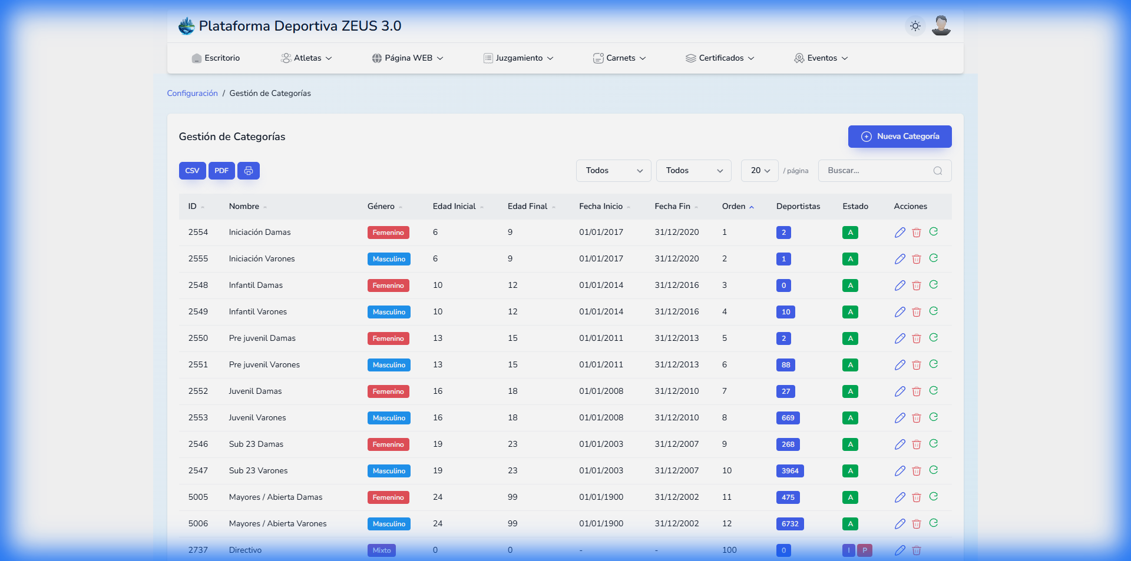Click the Nueva Categoría button
The image size is (1131, 561).
(899, 137)
